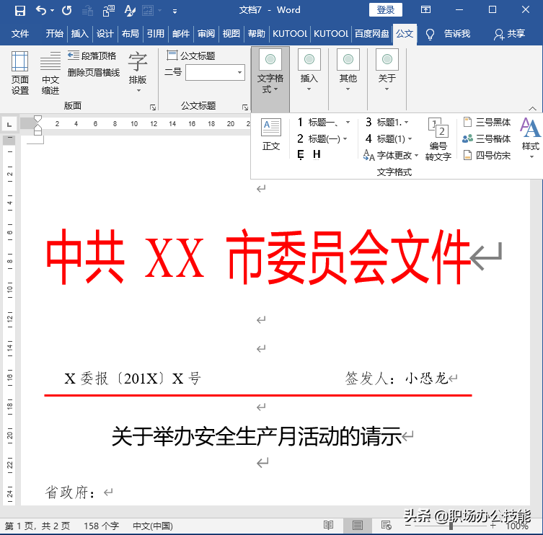543x535 pixels.
Task: Click the 共享 share button
Action: pyautogui.click(x=509, y=34)
